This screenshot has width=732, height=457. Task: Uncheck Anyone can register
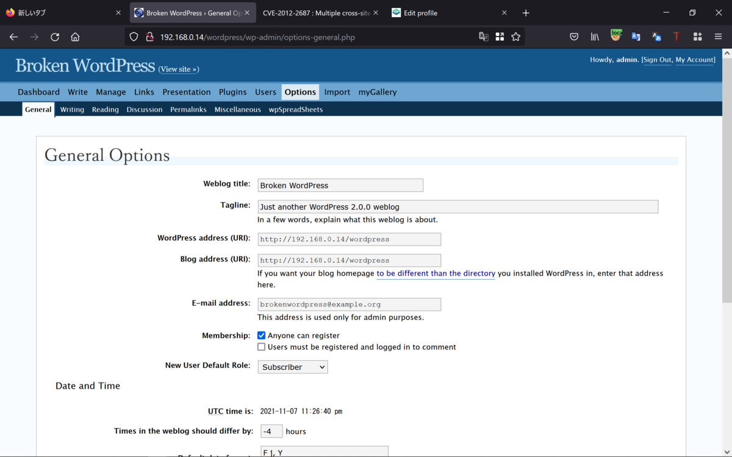click(261, 335)
